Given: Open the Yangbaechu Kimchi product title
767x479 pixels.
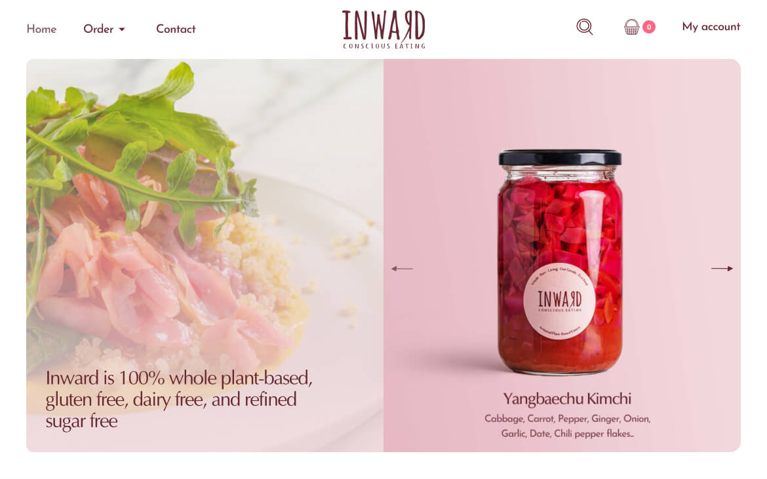Looking at the screenshot, I should coord(567,398).
